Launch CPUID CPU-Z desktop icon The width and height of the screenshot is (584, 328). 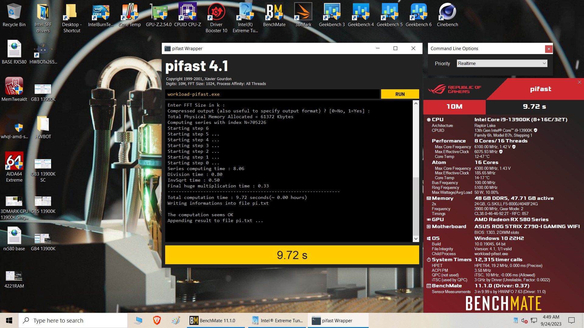(188, 15)
